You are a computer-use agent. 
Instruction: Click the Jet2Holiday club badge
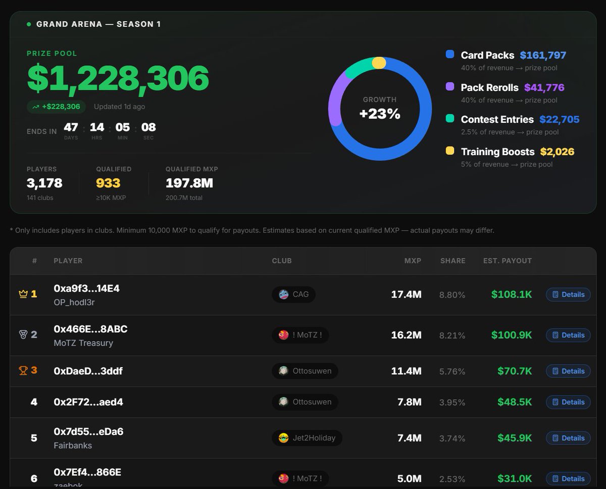(x=307, y=438)
